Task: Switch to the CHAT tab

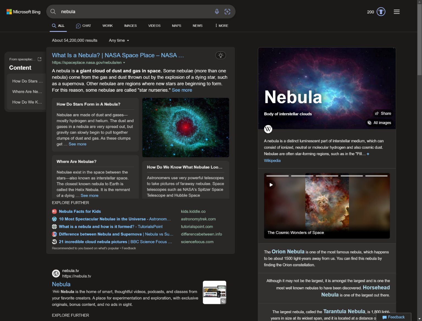Action: [x=84, y=26]
